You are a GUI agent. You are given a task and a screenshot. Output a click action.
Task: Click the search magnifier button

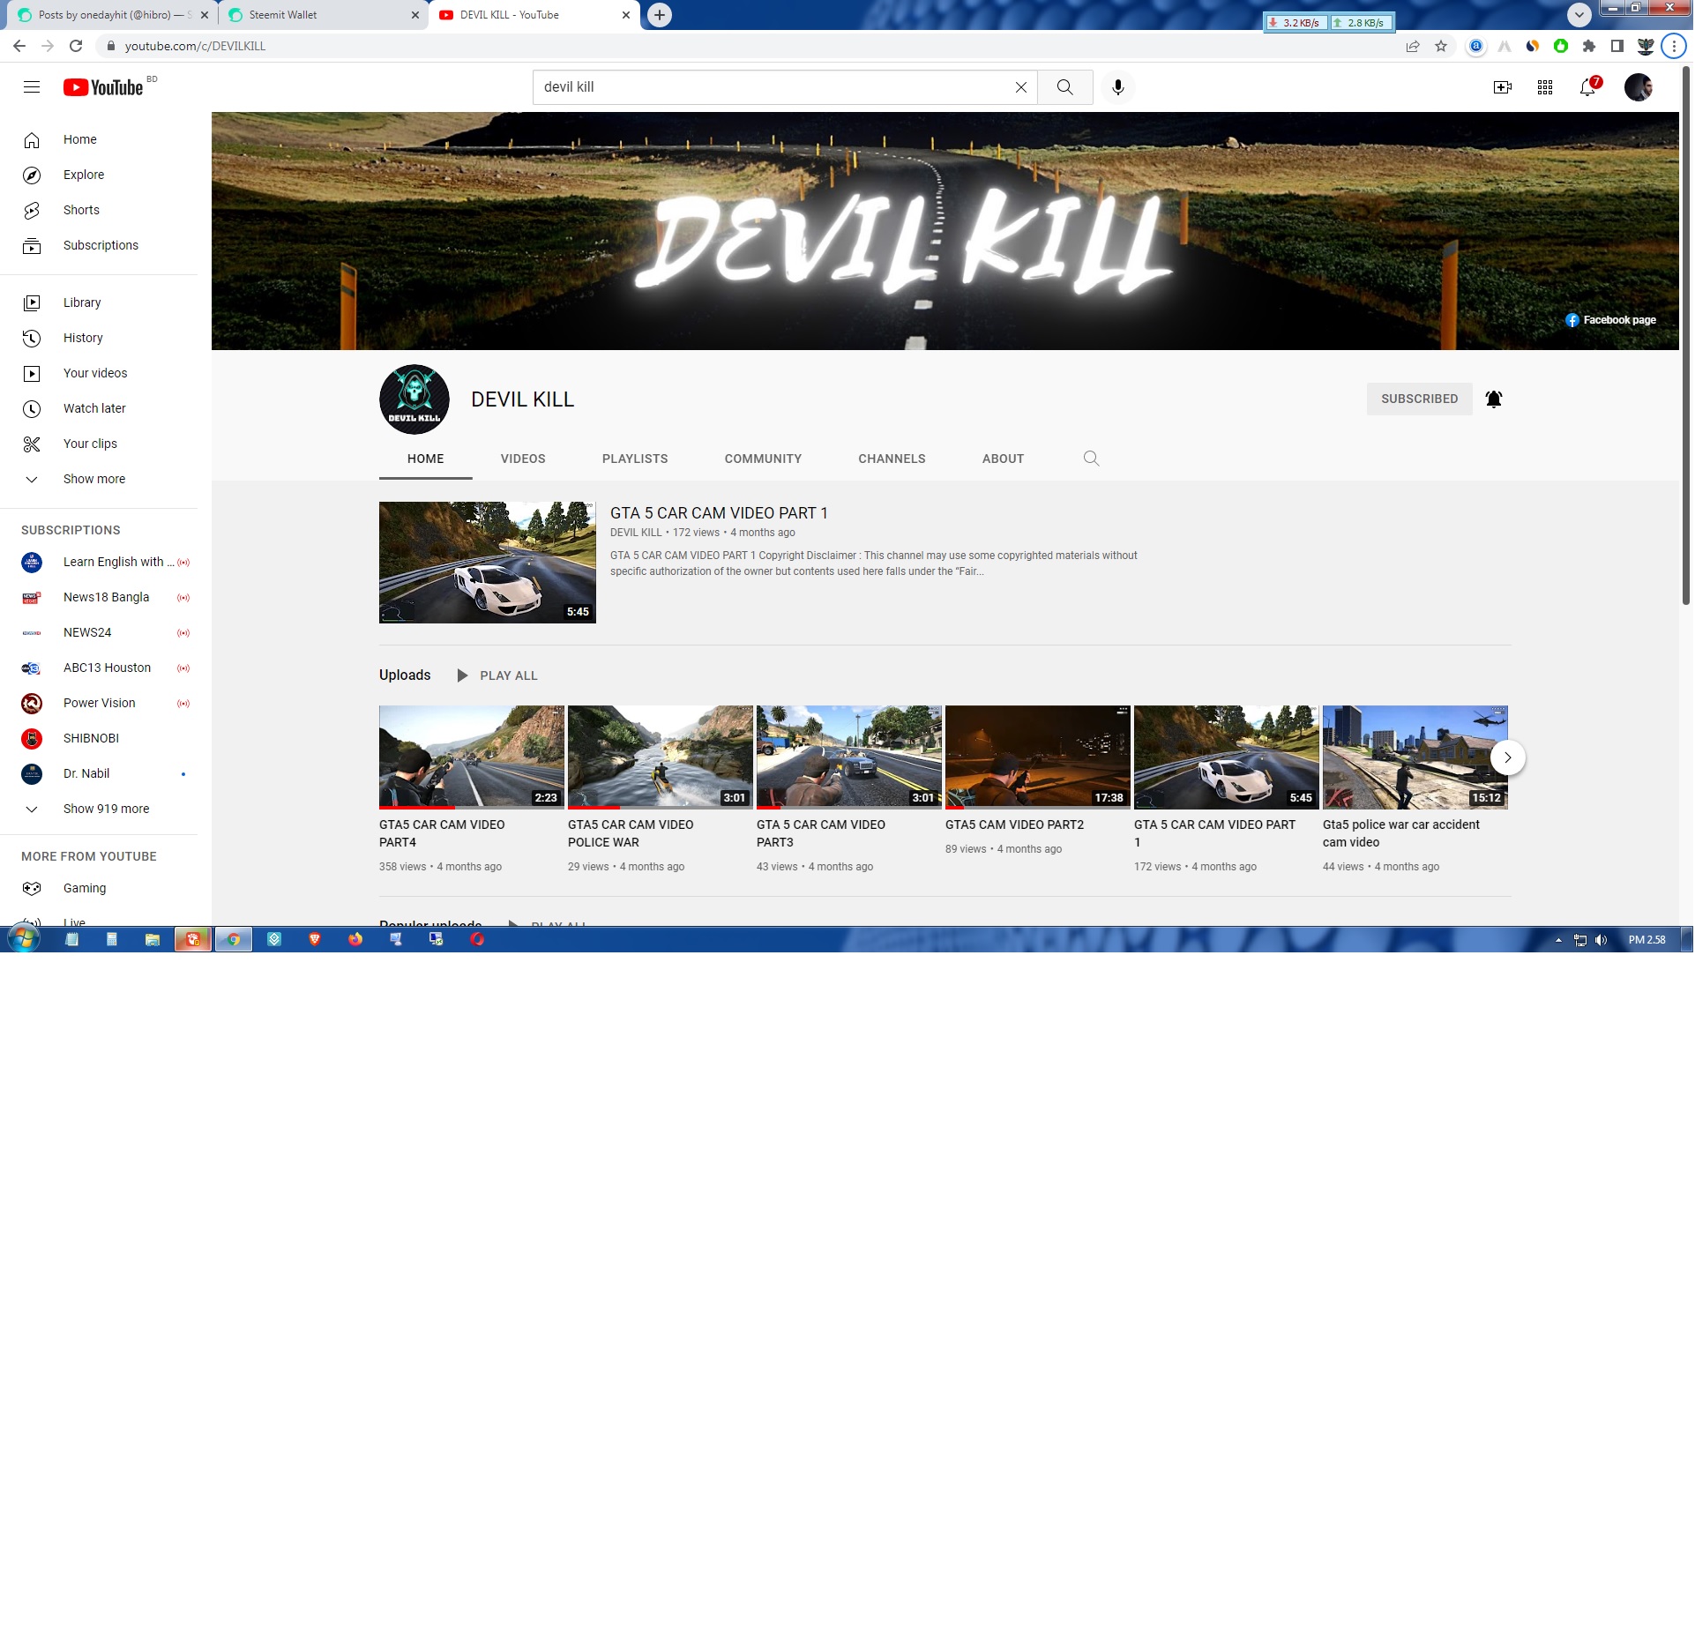point(1064,87)
